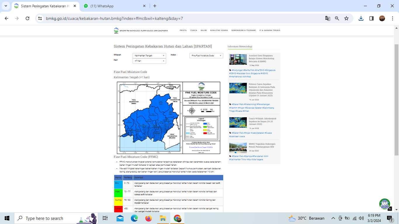Open Chrome from the taskbar
Image resolution: width=399 pixels, height=224 pixels.
point(177,218)
